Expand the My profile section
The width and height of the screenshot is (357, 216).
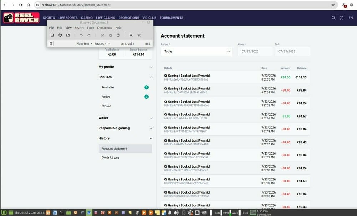point(125,67)
